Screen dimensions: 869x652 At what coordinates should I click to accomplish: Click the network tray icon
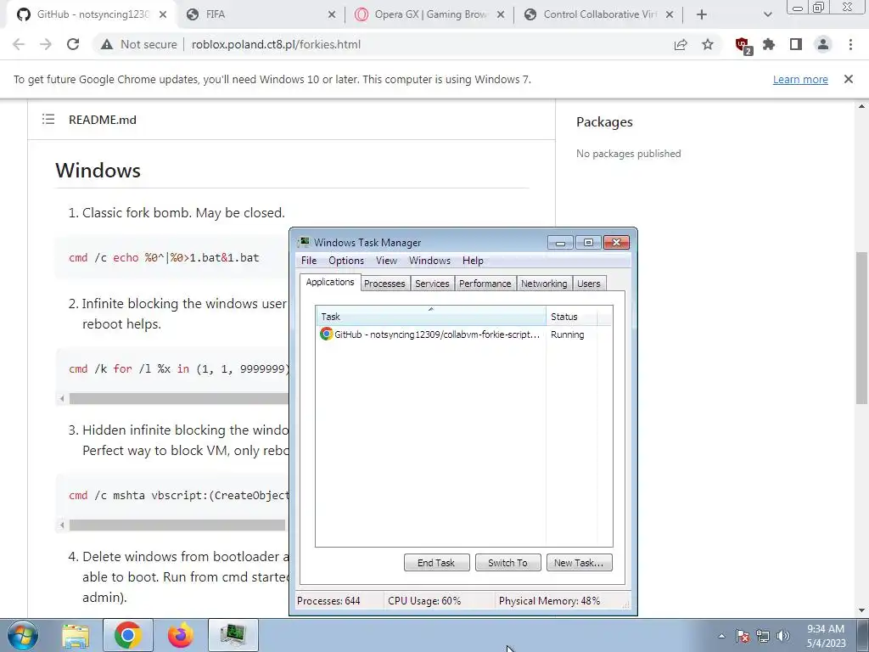[763, 636]
